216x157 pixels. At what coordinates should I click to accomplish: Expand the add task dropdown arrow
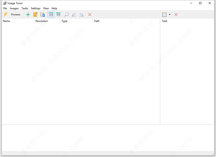[x=170, y=14]
